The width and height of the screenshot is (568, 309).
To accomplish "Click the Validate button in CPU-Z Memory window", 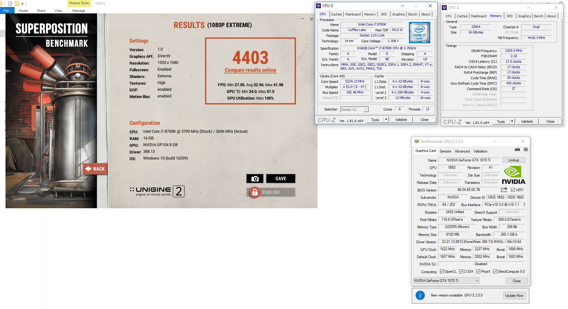I will coord(527,121).
